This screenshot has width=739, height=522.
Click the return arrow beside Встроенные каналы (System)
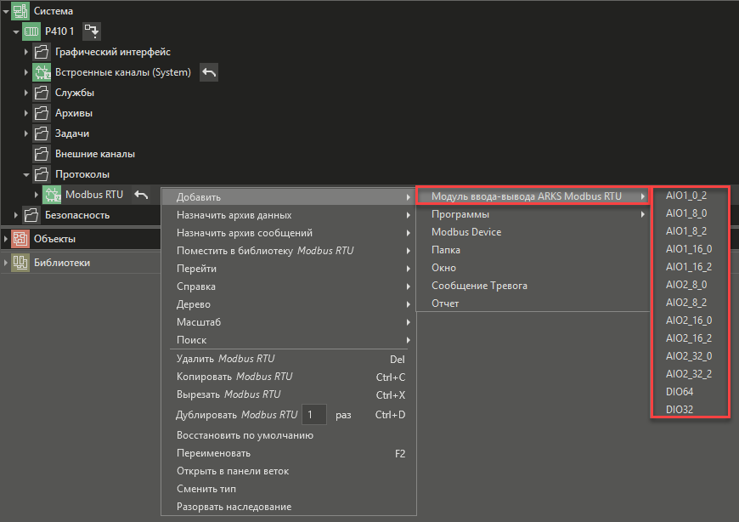(209, 72)
